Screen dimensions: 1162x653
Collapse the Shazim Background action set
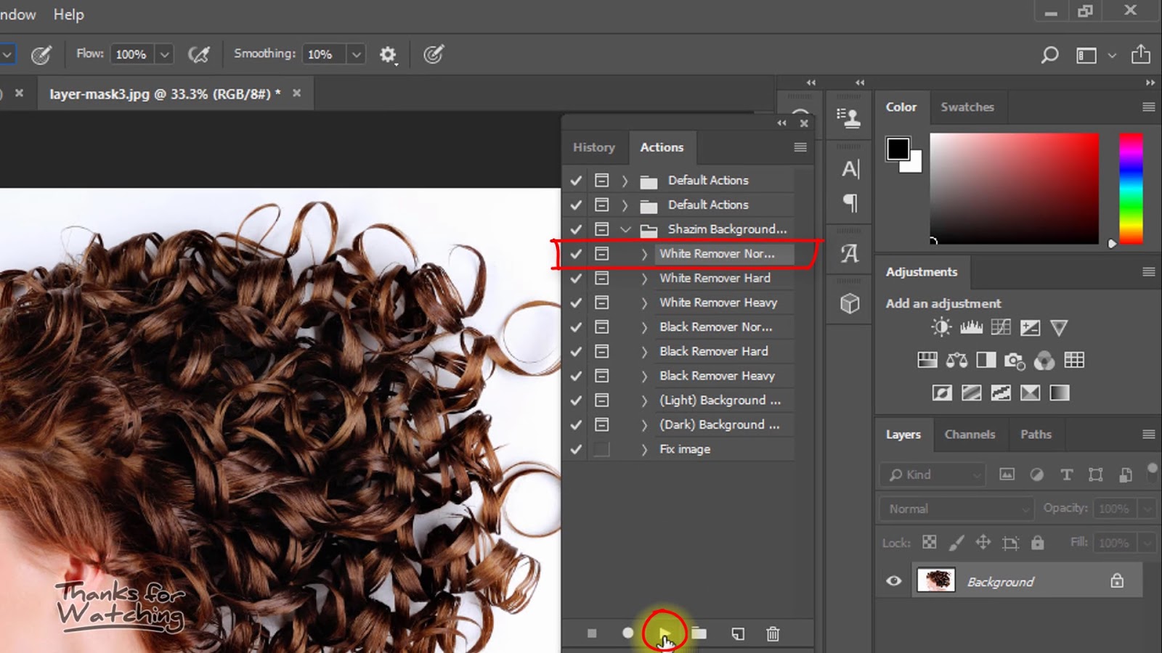pyautogui.click(x=625, y=229)
